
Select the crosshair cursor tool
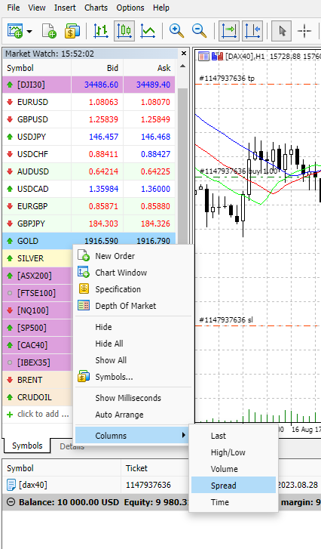coord(304,31)
